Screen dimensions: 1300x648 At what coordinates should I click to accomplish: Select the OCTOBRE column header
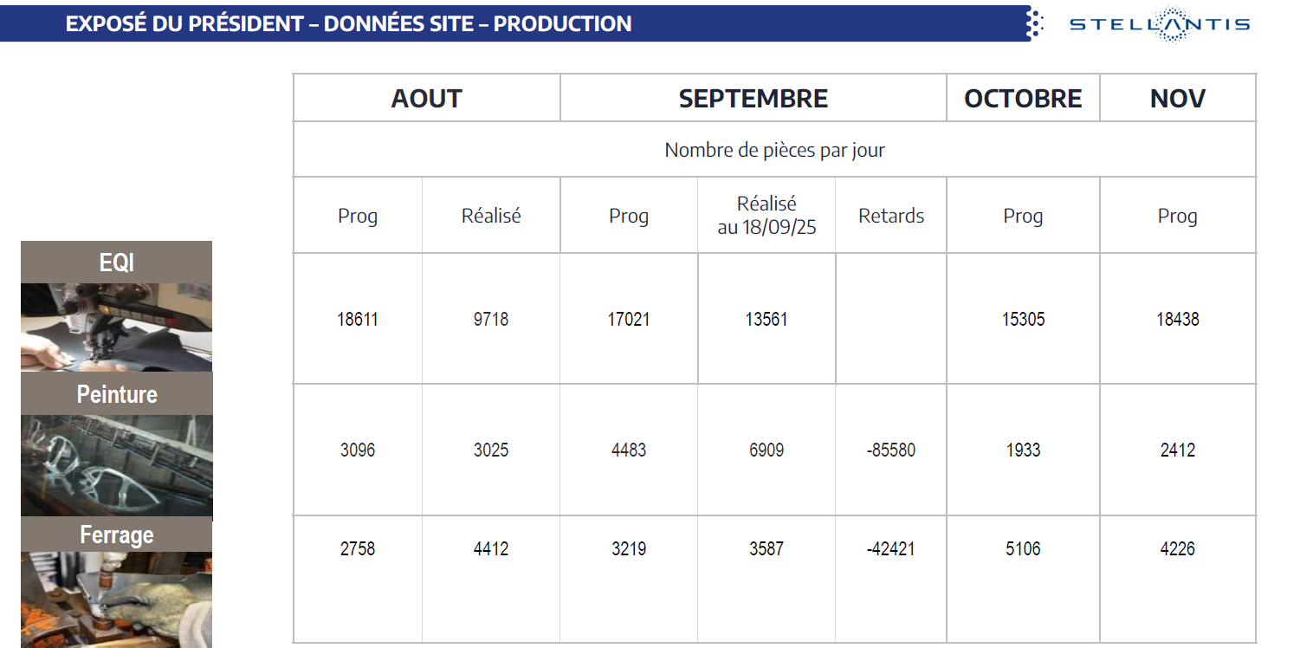pos(1023,98)
